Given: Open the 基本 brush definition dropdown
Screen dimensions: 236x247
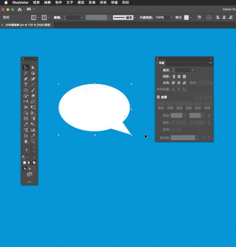Looking at the screenshot, I should (x=136, y=17).
